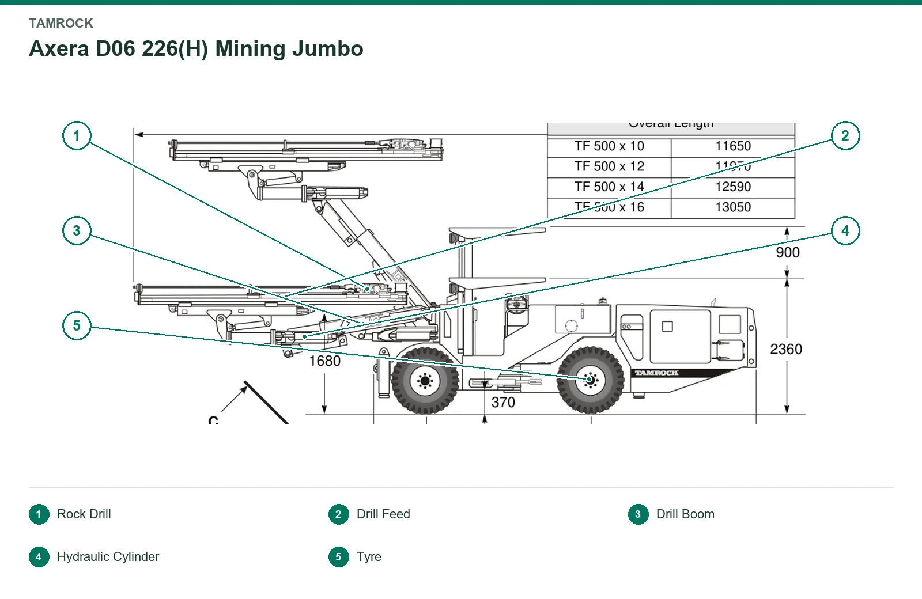The height and width of the screenshot is (599, 922).
Task: Click the 13050 length value
Action: pos(733,207)
